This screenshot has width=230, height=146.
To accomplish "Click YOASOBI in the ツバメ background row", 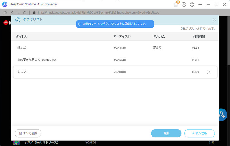I will point(91,143).
